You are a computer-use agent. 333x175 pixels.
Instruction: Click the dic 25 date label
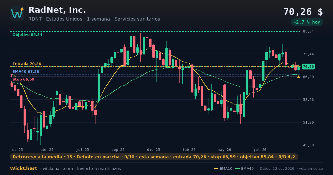tap(154, 149)
